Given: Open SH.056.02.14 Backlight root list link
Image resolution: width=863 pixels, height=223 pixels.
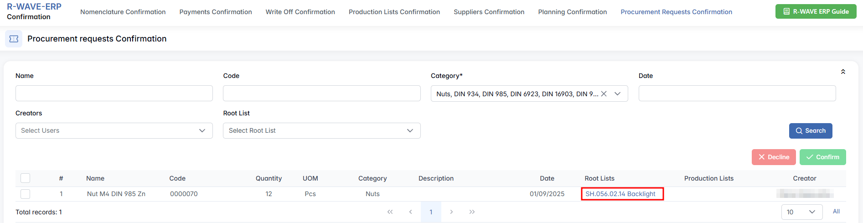Looking at the screenshot, I should [620, 194].
